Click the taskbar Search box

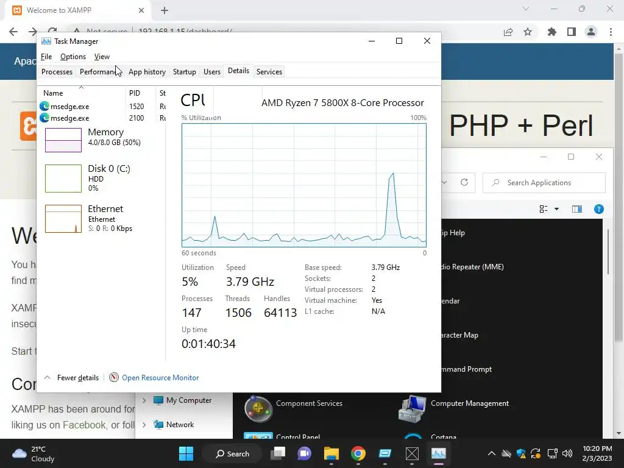[x=232, y=453]
